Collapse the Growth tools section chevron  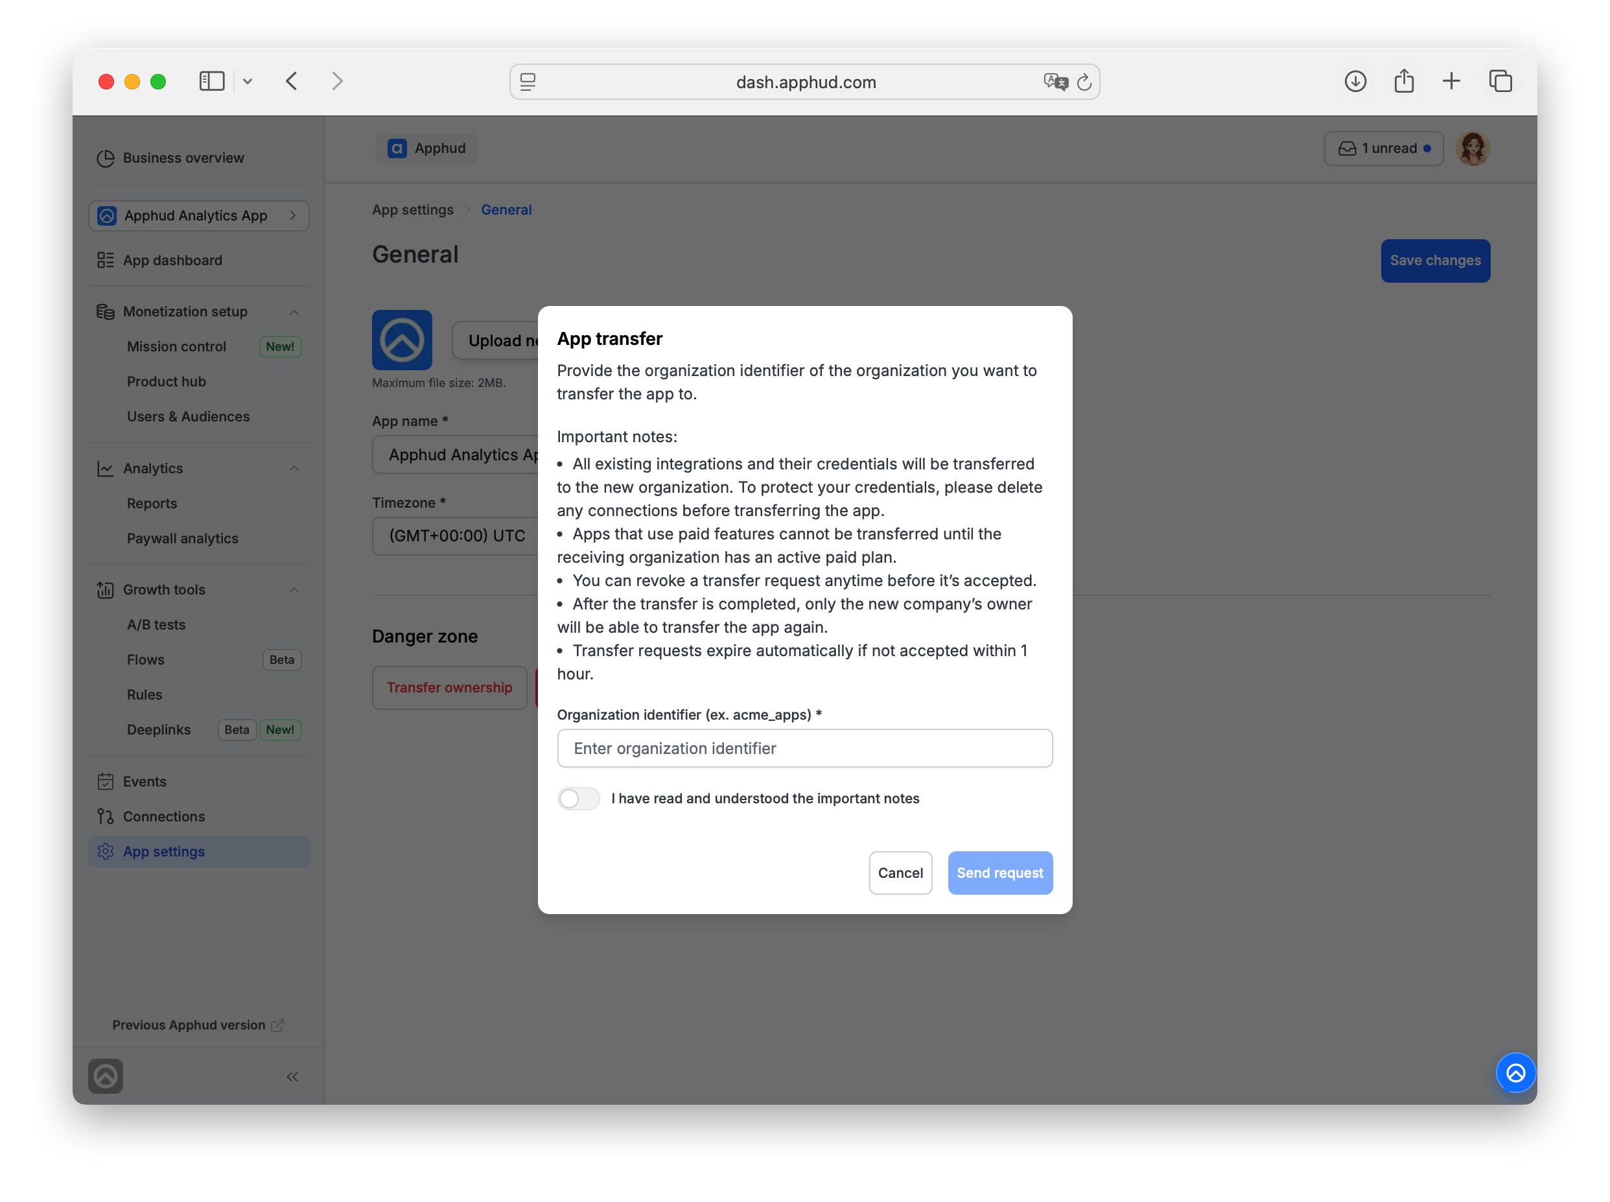point(294,590)
